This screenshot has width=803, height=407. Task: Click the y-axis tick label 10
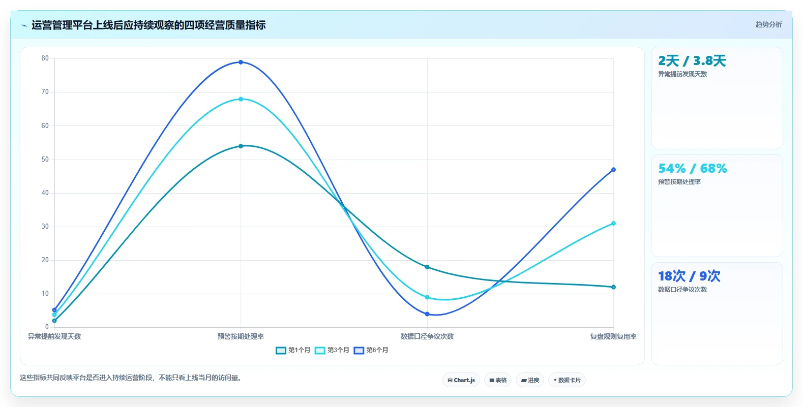45,294
